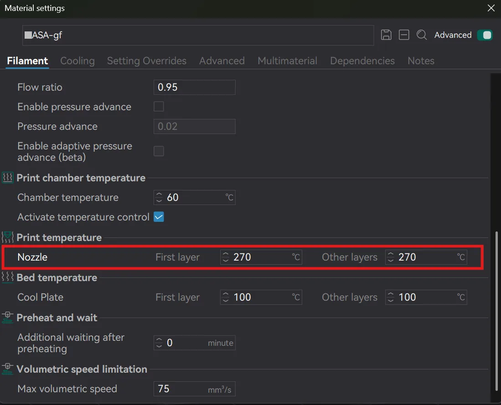The width and height of the screenshot is (501, 405).
Task: Open the Notes tab
Action: pyautogui.click(x=421, y=61)
